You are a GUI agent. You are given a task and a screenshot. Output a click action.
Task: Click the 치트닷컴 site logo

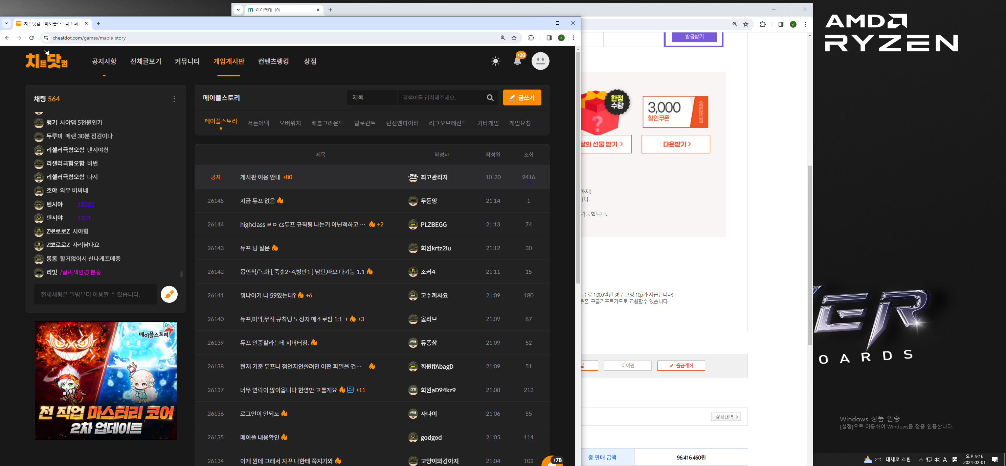click(x=47, y=61)
